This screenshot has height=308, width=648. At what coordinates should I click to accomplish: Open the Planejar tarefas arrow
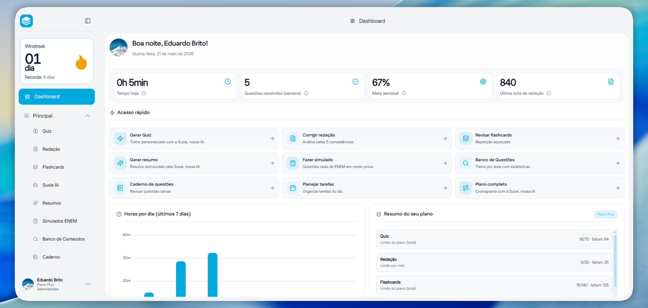[445, 188]
